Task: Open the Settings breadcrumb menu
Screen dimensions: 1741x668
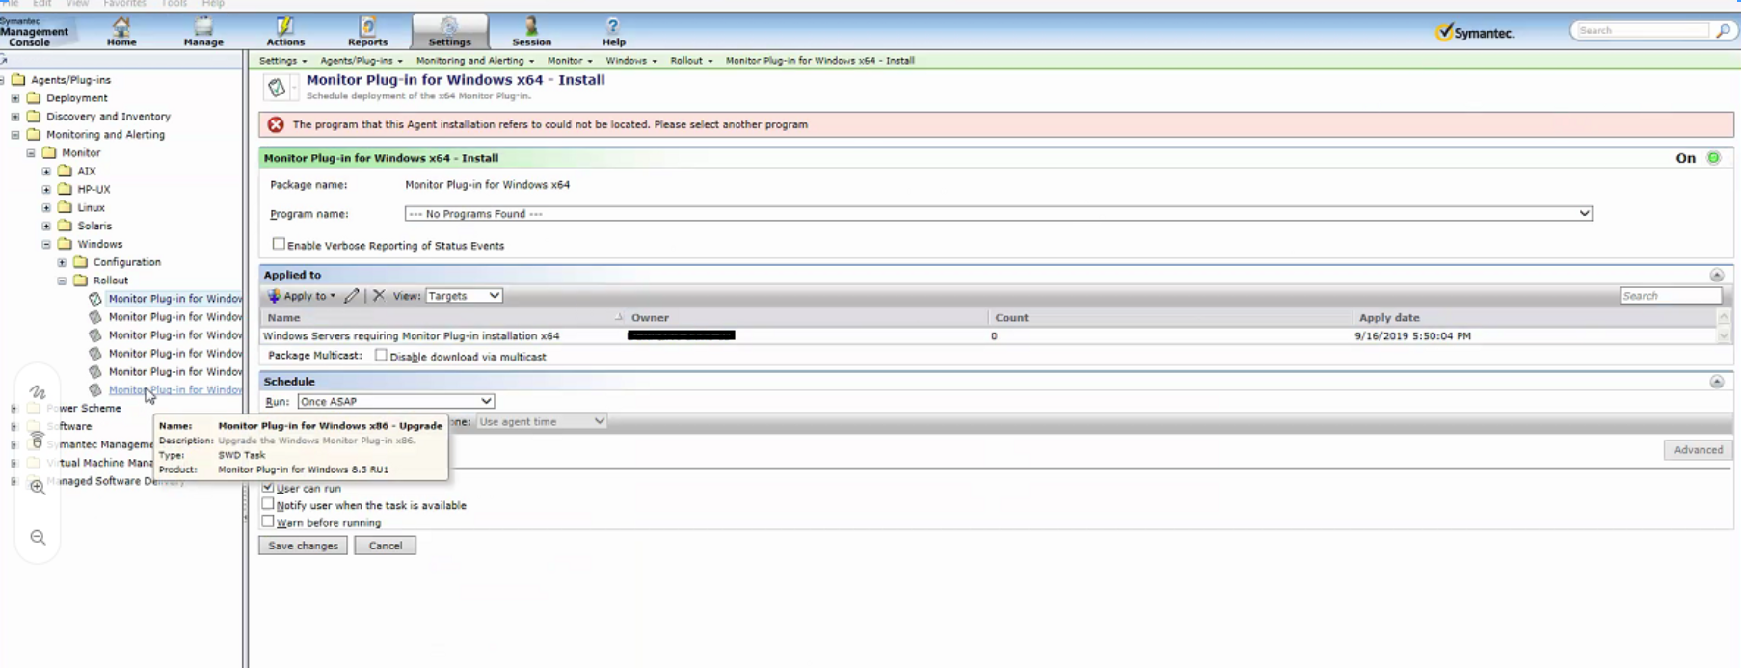Action: 282,60
